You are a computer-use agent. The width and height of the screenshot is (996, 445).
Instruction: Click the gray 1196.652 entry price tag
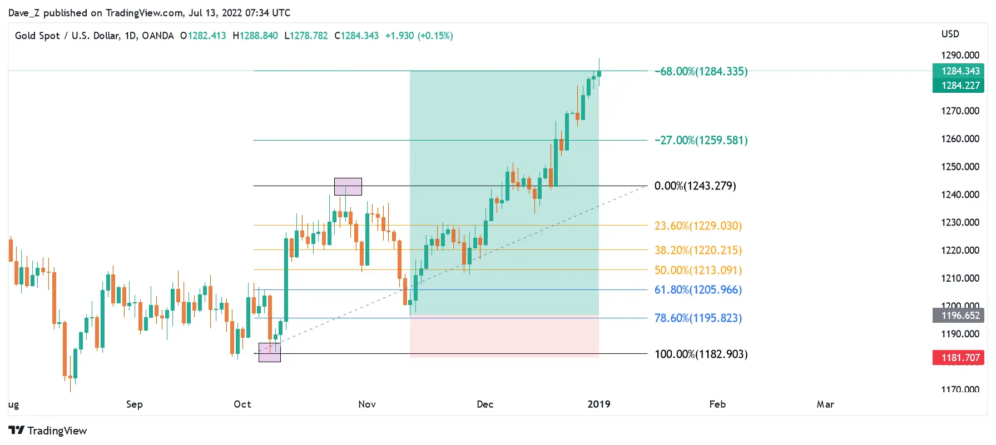pos(958,316)
